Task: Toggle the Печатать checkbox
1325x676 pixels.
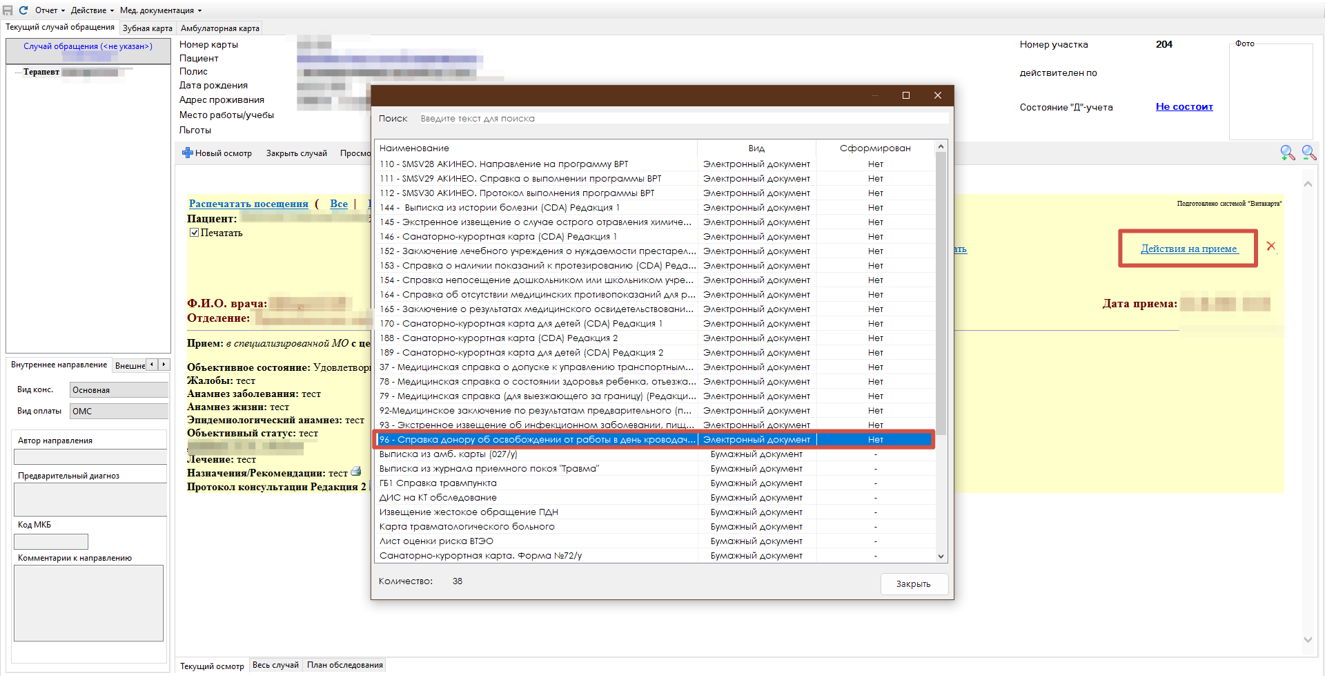Action: (195, 233)
